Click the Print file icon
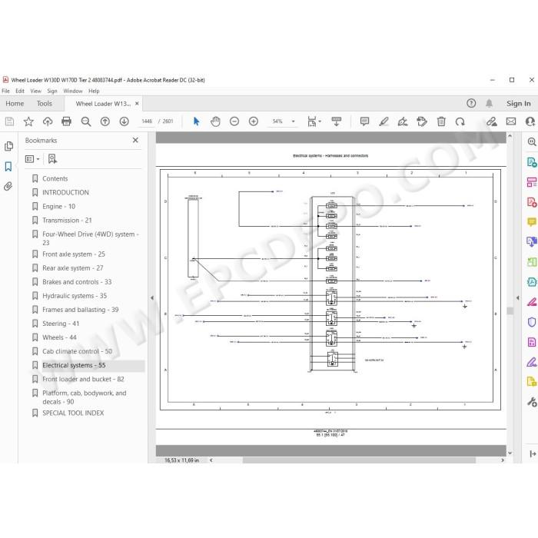538x538 pixels. pos(66,121)
